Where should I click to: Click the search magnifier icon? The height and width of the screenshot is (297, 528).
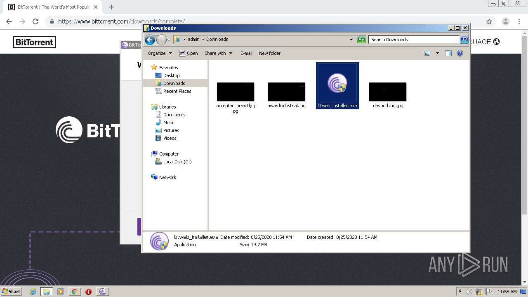[x=464, y=40]
